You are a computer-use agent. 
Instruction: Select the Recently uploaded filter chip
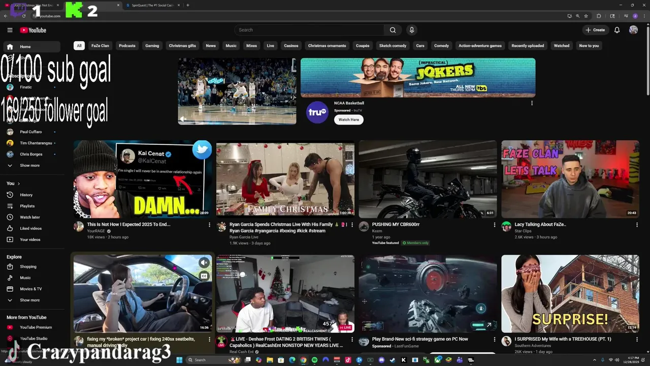[528, 46]
